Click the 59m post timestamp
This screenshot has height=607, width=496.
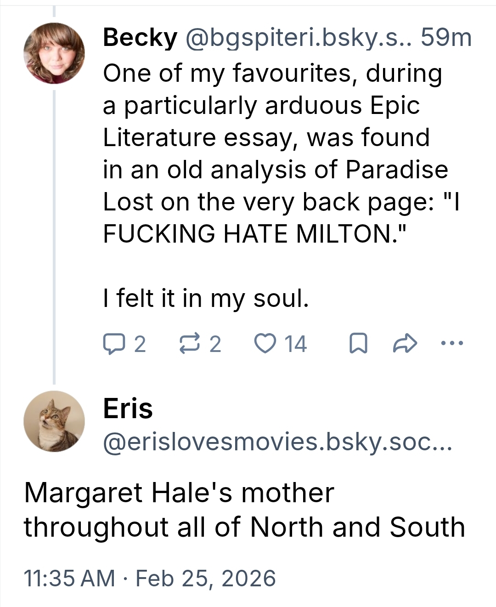[446, 38]
